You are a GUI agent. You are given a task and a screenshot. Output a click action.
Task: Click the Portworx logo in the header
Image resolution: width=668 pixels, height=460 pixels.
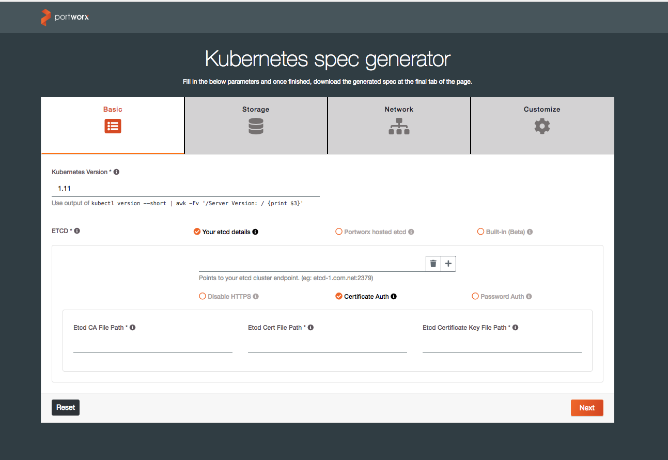click(65, 18)
